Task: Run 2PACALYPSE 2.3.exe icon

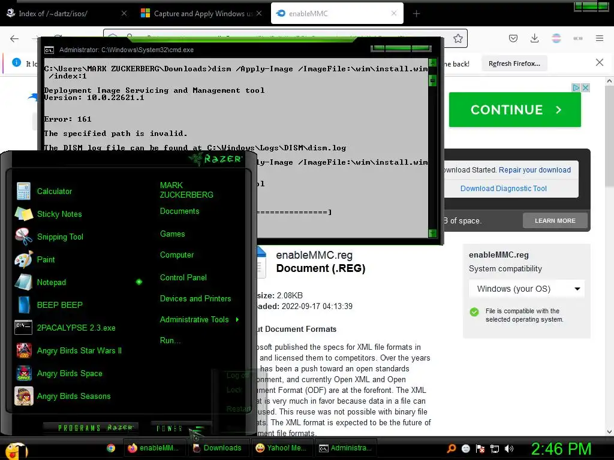Action: [24, 328]
